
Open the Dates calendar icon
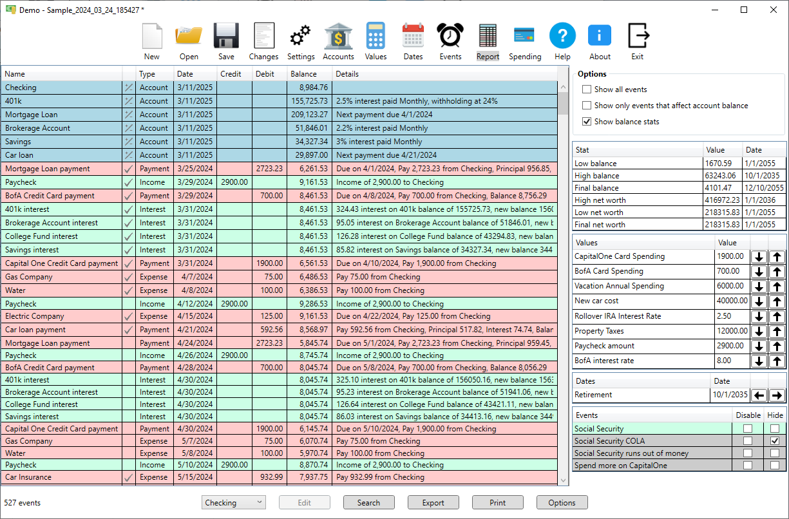(413, 41)
